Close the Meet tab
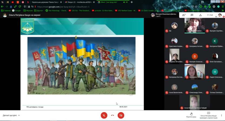The image size is (225, 121). coord(127,2)
